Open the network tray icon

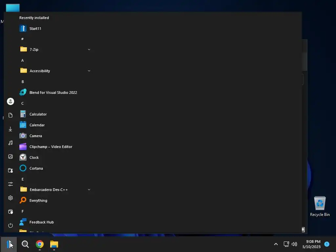pos(286,244)
